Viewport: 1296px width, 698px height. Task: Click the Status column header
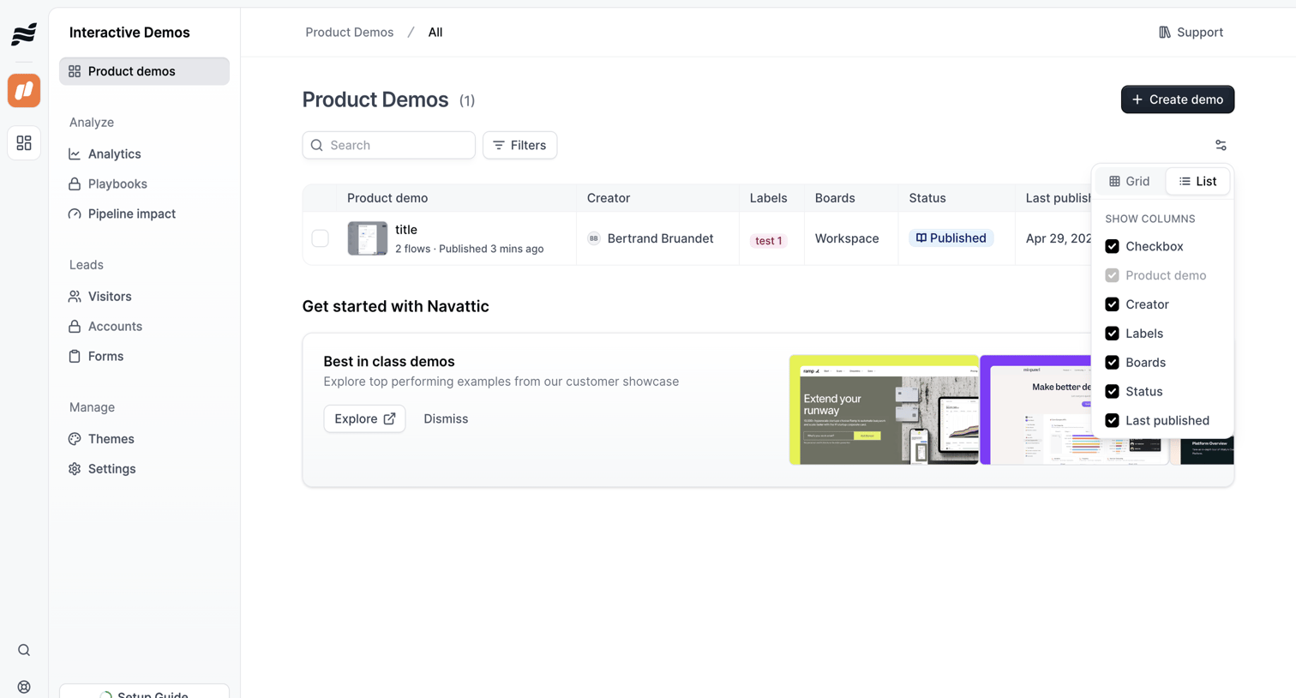[x=927, y=198]
